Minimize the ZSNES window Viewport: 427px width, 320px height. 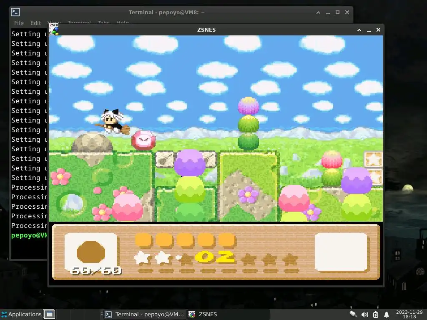[x=369, y=30]
